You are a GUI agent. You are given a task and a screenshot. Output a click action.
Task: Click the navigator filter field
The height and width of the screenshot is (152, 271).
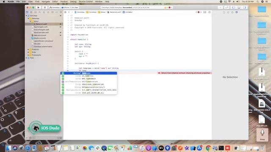click(43, 138)
